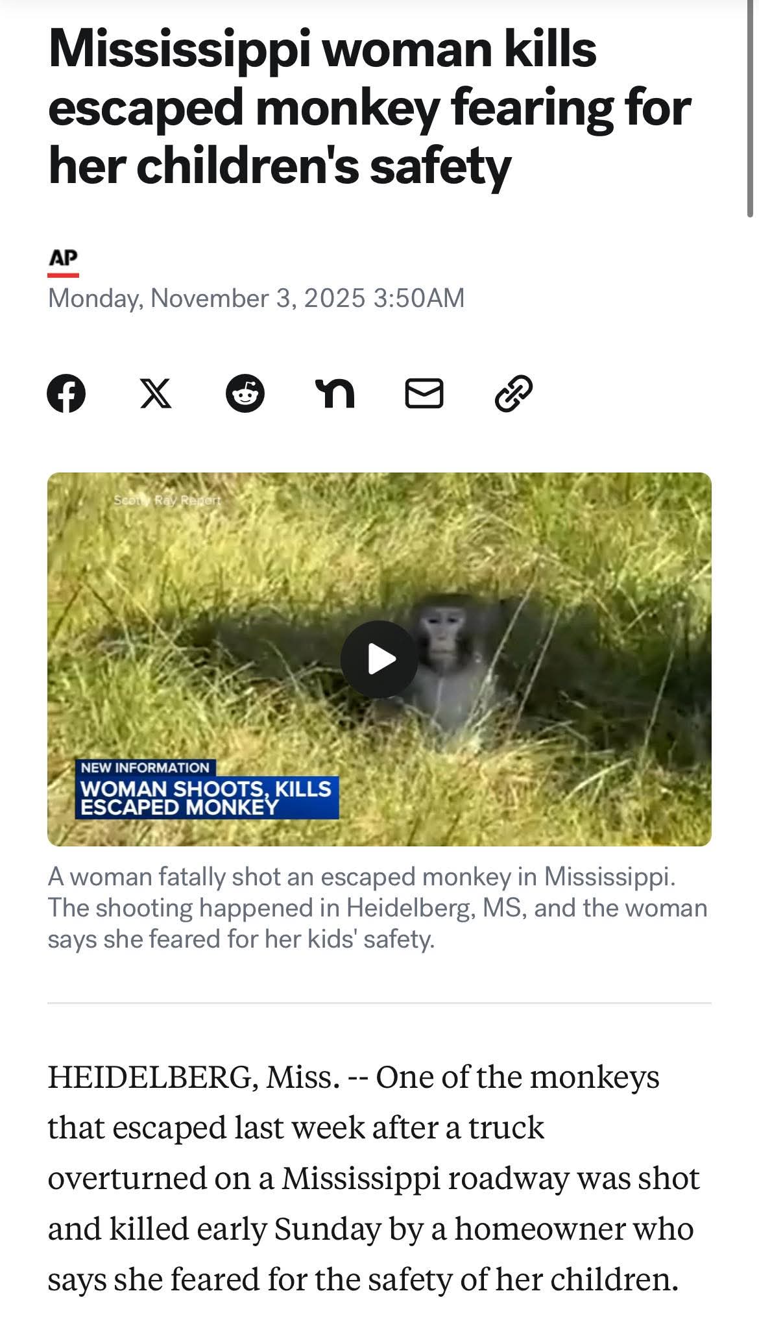This screenshot has width=759, height=1328.
Task: Share article on X
Action: pyautogui.click(x=156, y=393)
